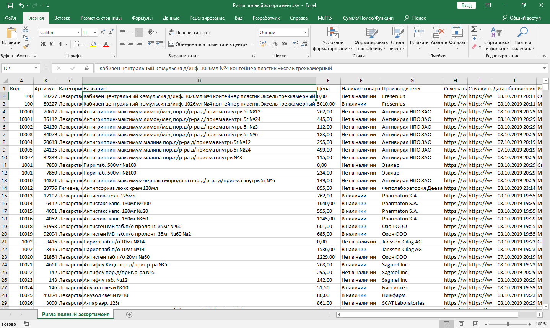Add a new sheet with plus icon
550x328 pixels.
[129, 315]
